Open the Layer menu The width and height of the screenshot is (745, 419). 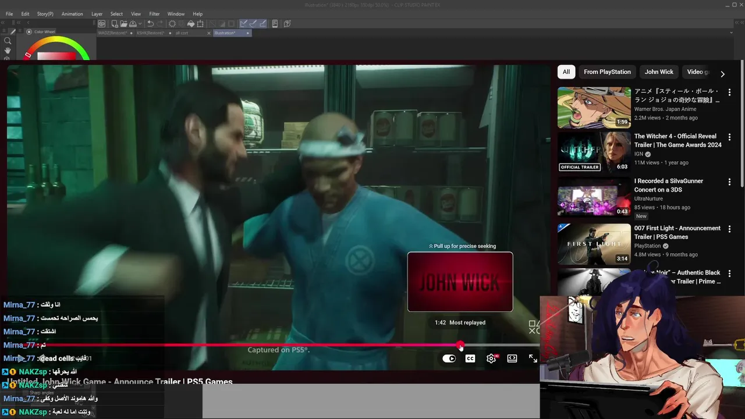(97, 14)
